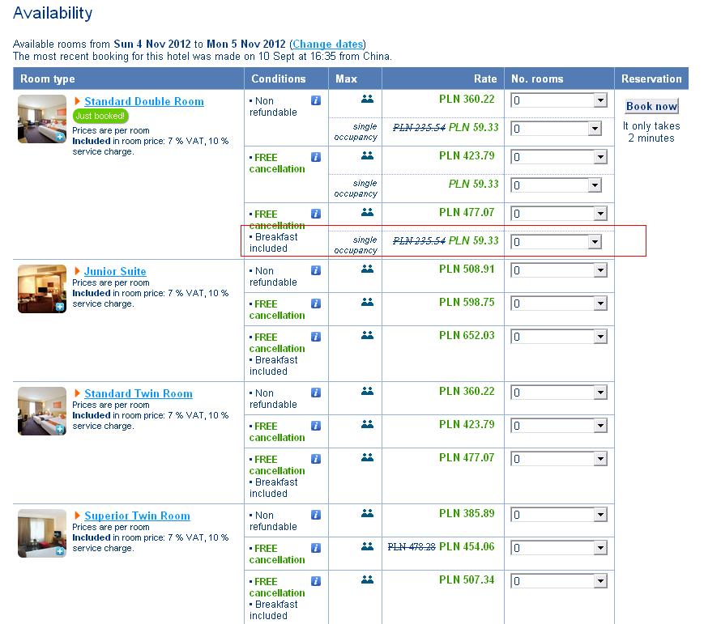Click info icon for Junior Suite PLN 598.75 condition
704x624 pixels.
pyautogui.click(x=316, y=304)
